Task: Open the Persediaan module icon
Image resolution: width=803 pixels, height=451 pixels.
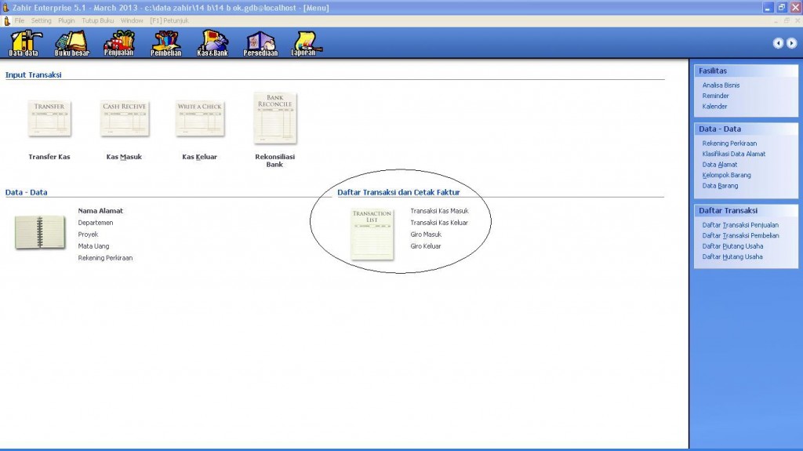Action: tap(260, 43)
